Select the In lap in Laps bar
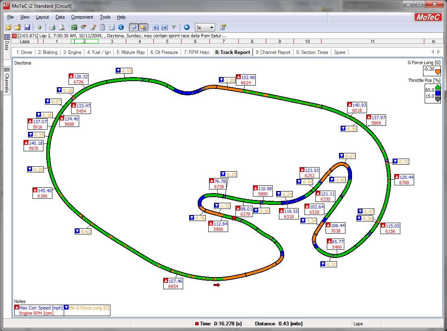Viewport: 447px width, 331px height. [433, 41]
